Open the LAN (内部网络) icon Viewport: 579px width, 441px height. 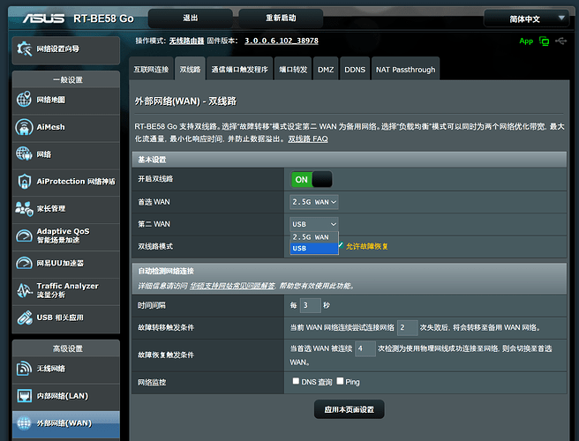[x=25, y=396]
